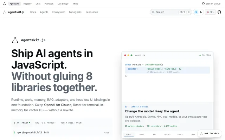This screenshot has width=225, height=140.
Task: Select the RUN A BUILT AGENT tab
Action: click(71, 123)
